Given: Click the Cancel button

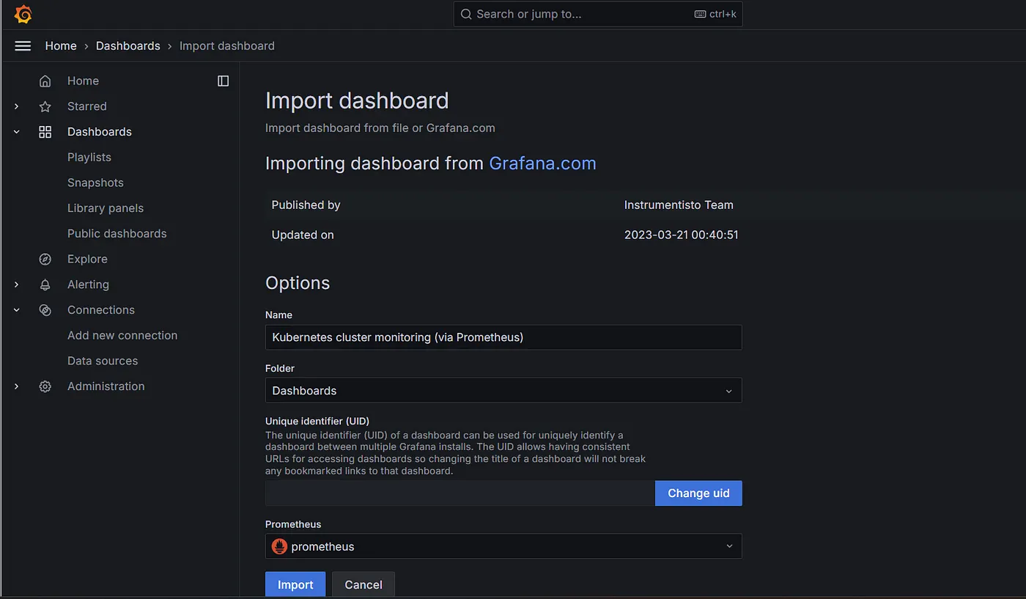Looking at the screenshot, I should 363,584.
